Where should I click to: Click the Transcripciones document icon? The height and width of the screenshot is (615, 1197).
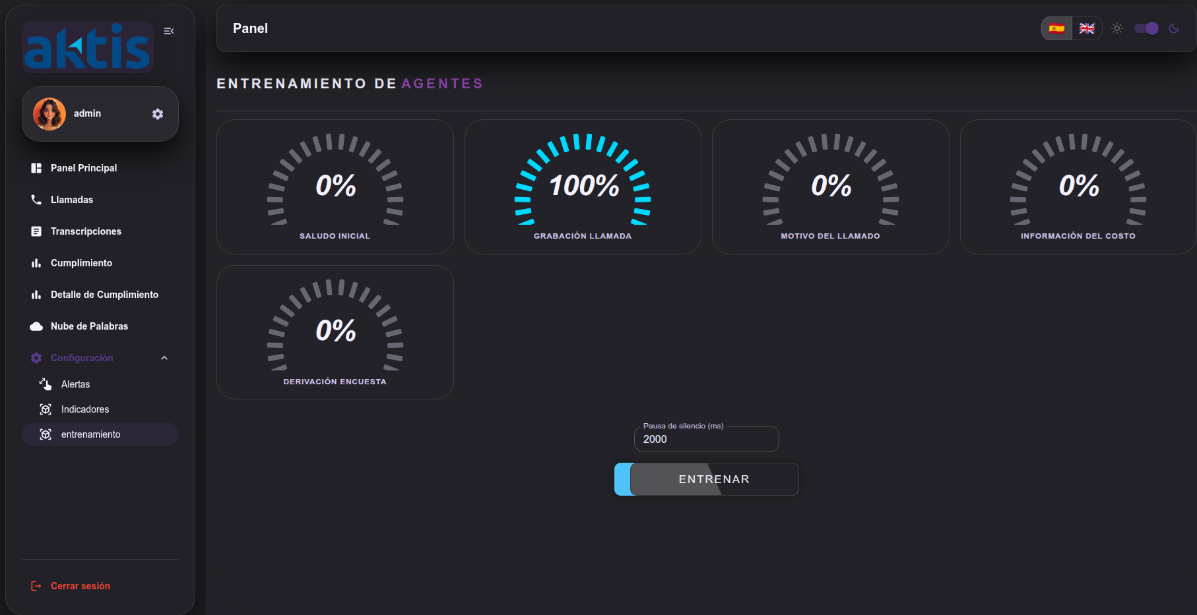click(x=36, y=231)
